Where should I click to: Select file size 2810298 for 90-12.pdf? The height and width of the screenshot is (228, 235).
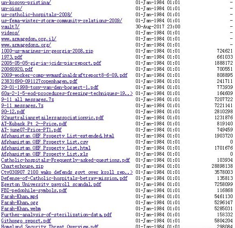(x=223, y=112)
